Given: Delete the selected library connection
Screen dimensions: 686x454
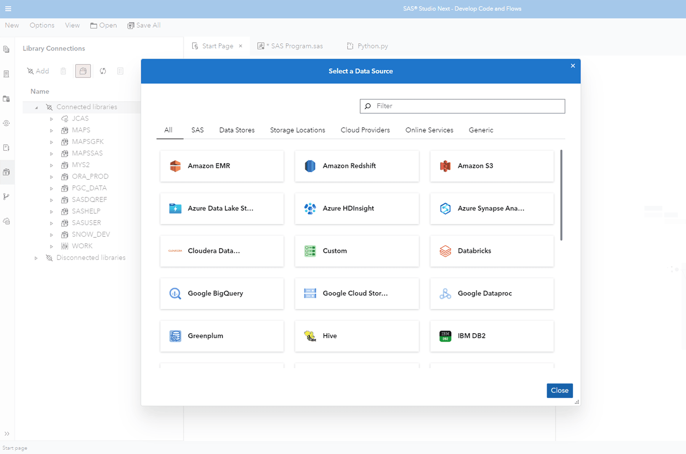Looking at the screenshot, I should (x=63, y=71).
